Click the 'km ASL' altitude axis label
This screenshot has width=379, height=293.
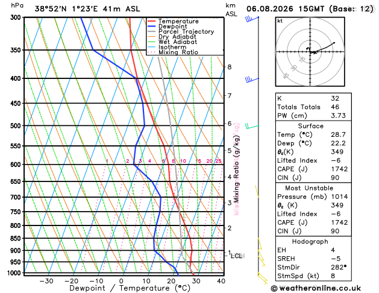231,10
